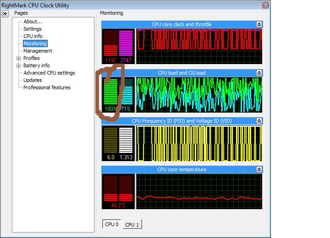Open the Updates page
Image resolution: width=330 pixels, height=238 pixels.
point(33,80)
